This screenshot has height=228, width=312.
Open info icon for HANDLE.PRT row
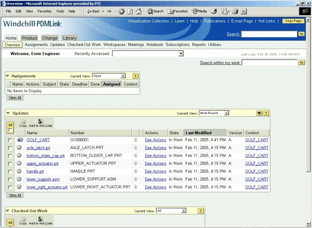[135, 171]
